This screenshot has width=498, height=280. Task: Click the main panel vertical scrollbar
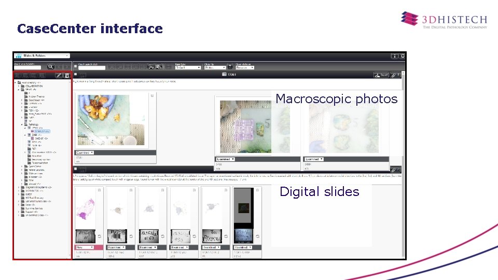coord(404,165)
